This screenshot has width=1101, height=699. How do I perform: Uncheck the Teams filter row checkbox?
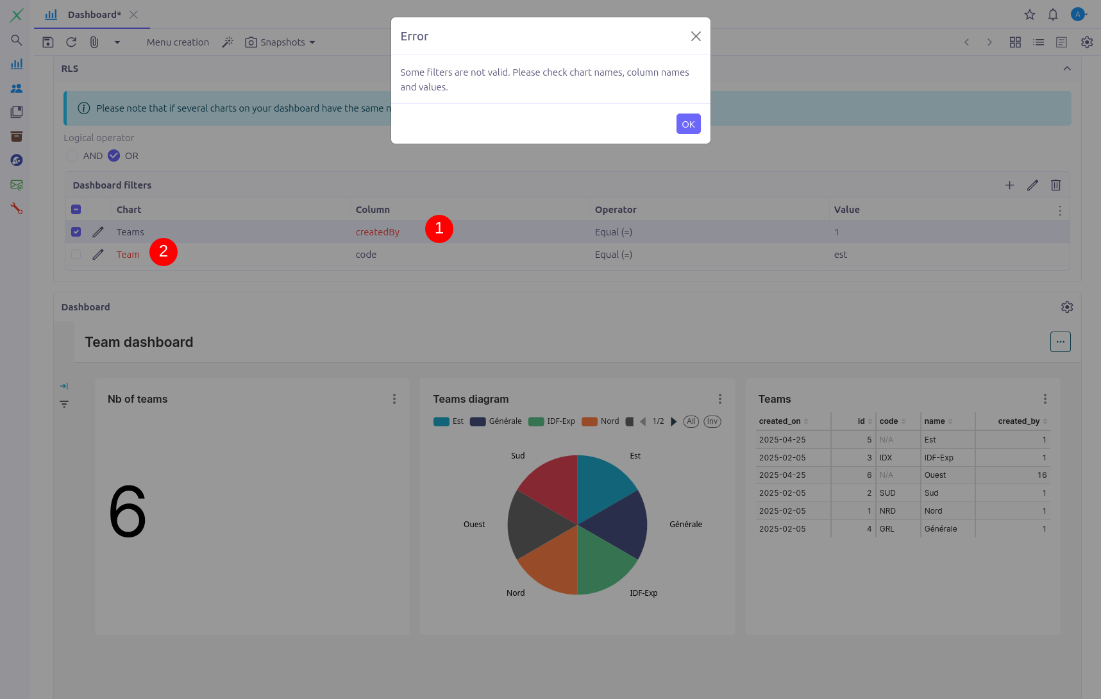(76, 232)
